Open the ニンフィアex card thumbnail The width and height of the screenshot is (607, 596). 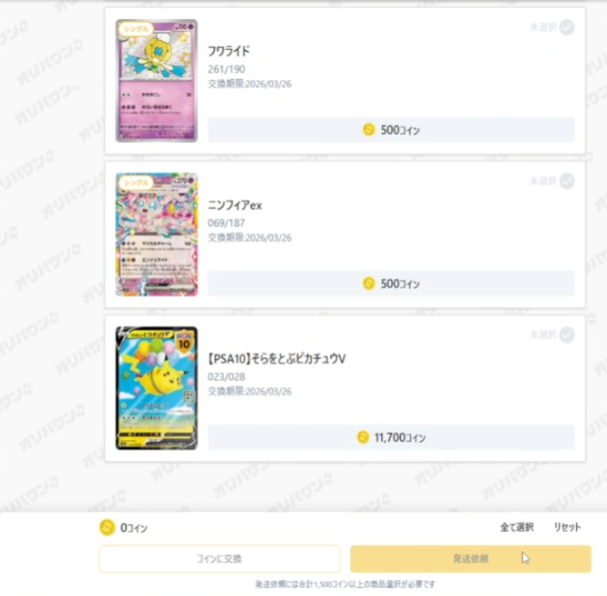coord(157,234)
